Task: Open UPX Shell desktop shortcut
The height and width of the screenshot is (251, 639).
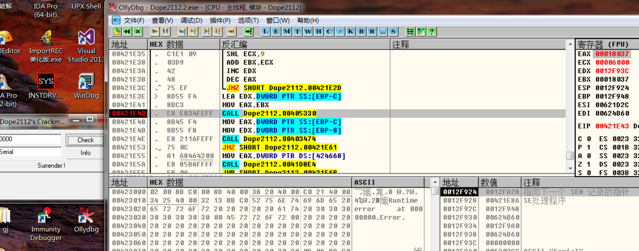Action: click(x=86, y=6)
